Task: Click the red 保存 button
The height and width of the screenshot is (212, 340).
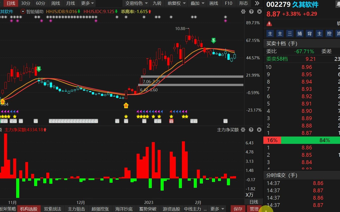Action: click(x=238, y=209)
